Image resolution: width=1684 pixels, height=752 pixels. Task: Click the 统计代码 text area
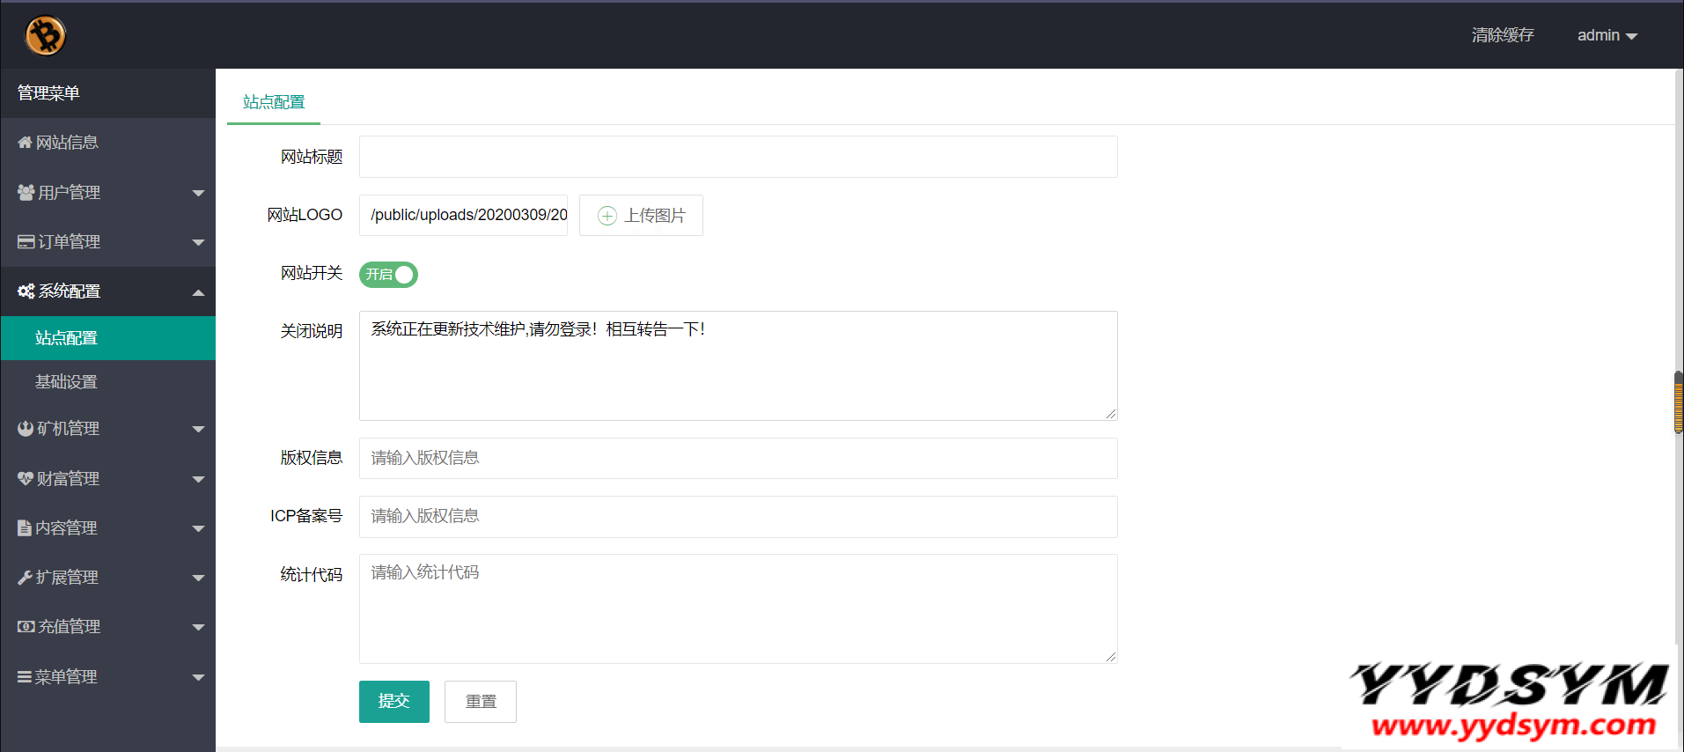pyautogui.click(x=739, y=608)
